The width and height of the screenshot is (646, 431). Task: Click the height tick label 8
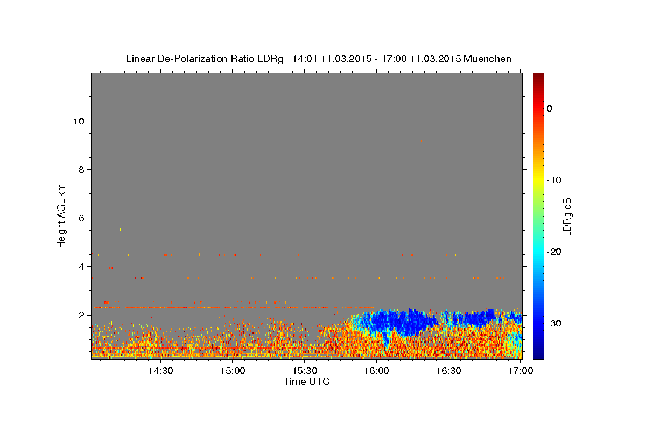[81, 169]
